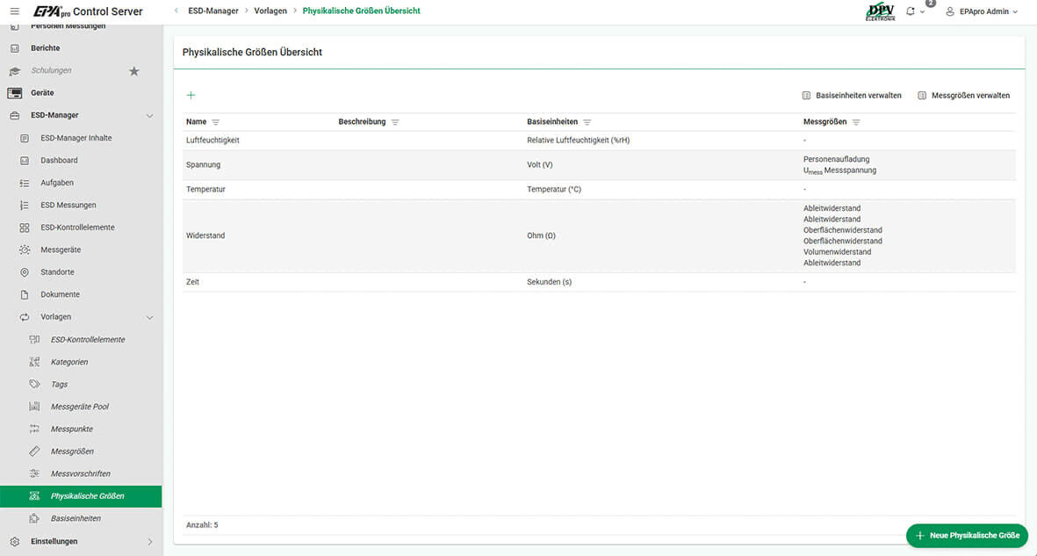Expand the Einstellungen section
Image resolution: width=1037 pixels, height=556 pixels.
coord(149,542)
